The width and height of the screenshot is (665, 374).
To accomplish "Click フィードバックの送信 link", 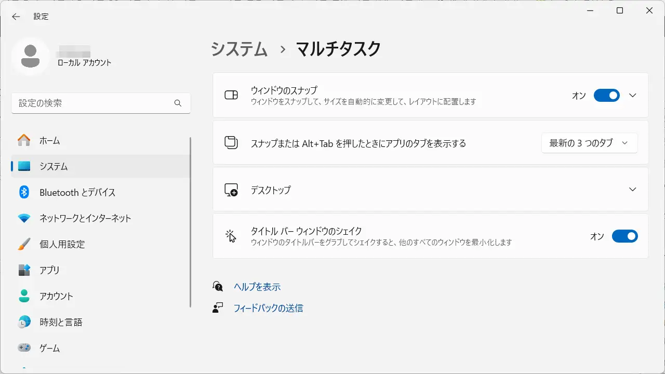I will pyautogui.click(x=268, y=308).
